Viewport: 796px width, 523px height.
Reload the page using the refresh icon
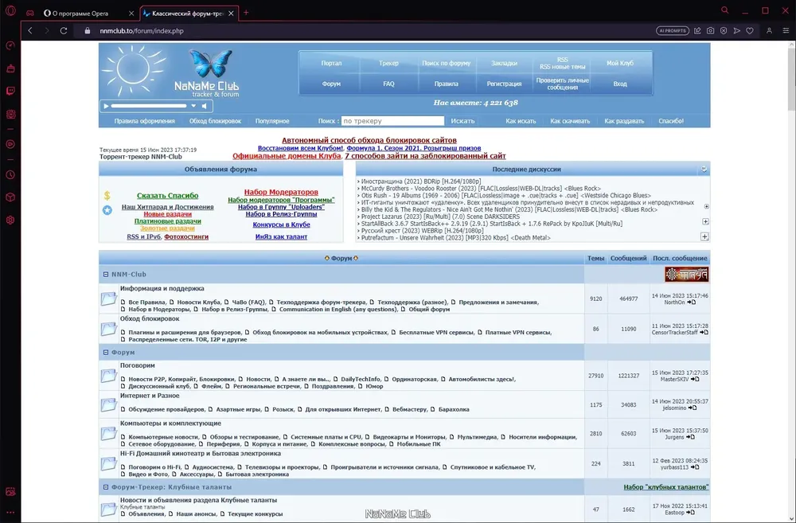pos(64,31)
